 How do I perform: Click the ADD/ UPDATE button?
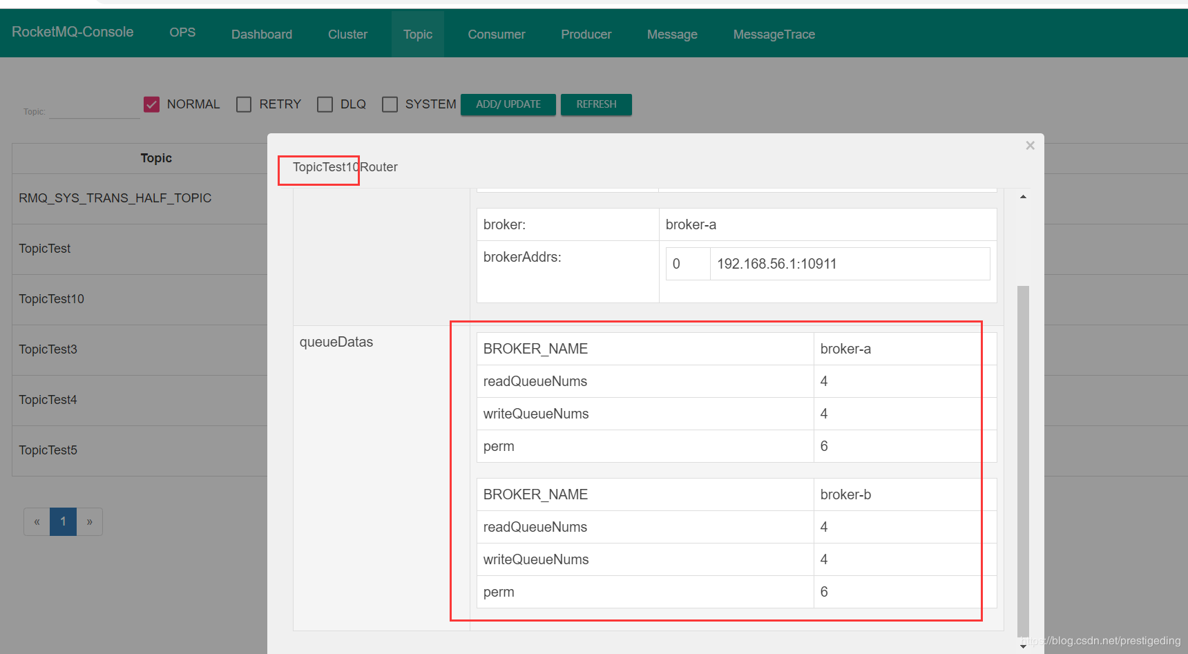pyautogui.click(x=508, y=104)
